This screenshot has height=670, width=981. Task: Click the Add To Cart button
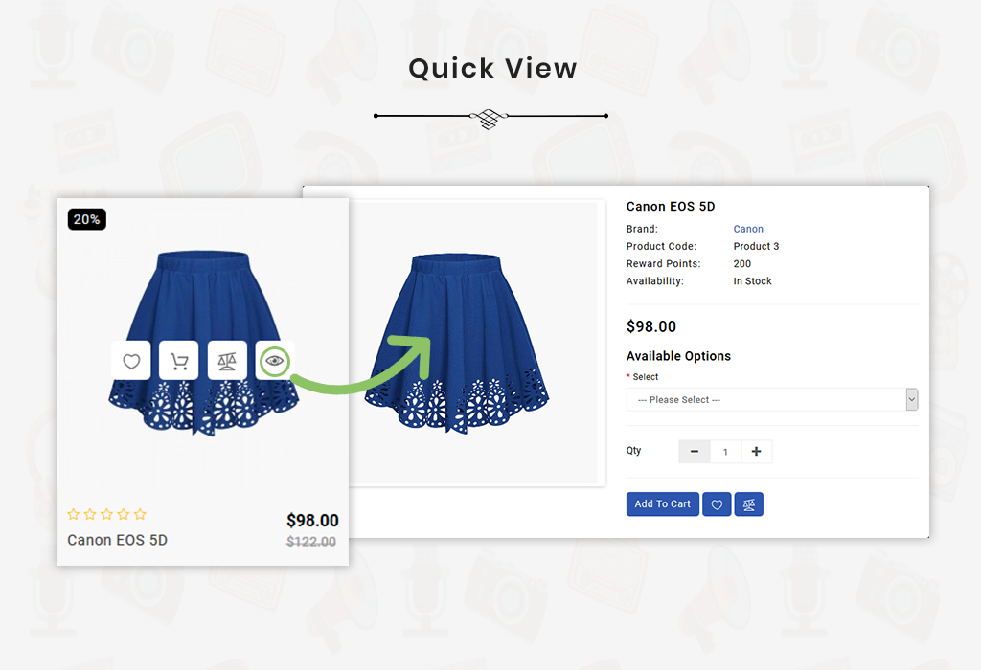pos(663,504)
